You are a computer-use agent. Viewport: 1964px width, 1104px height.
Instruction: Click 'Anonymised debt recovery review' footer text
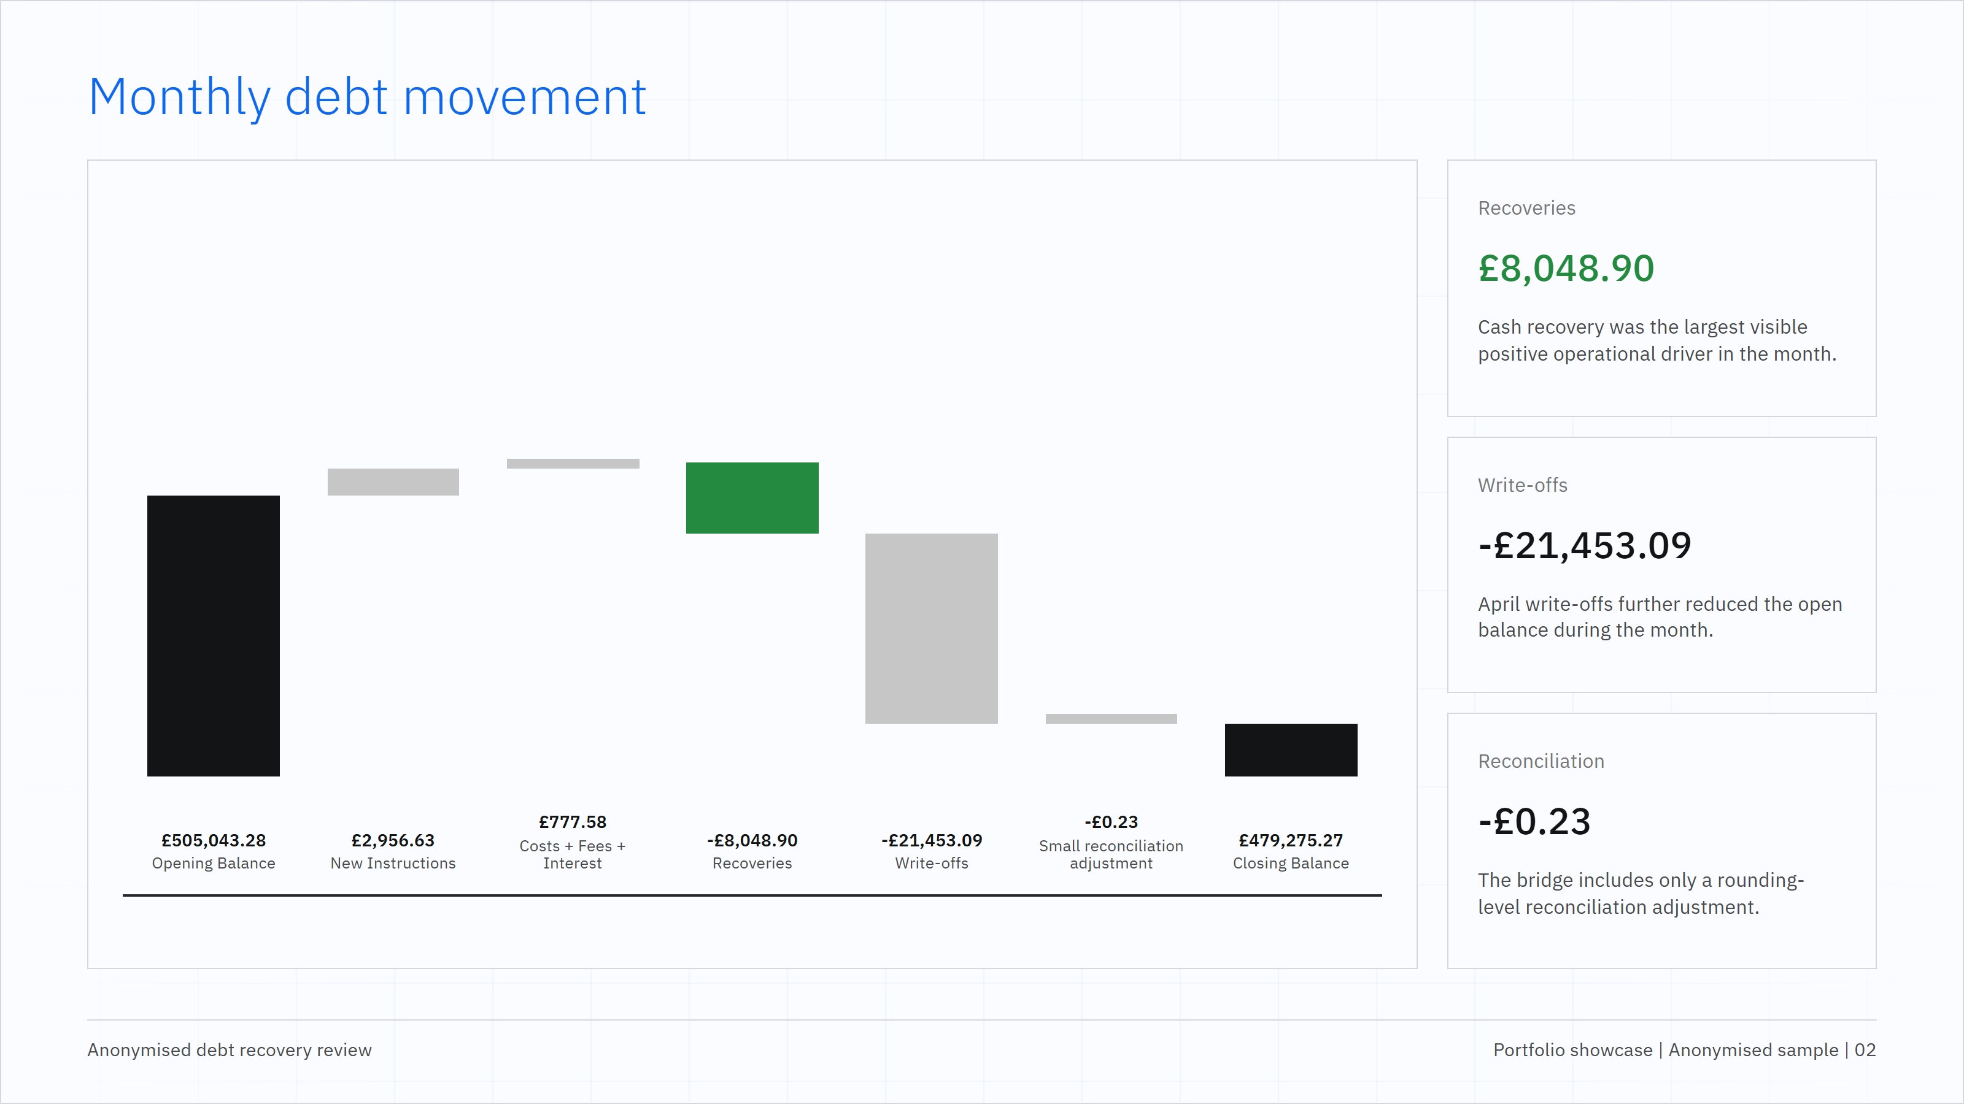pyautogui.click(x=230, y=1050)
